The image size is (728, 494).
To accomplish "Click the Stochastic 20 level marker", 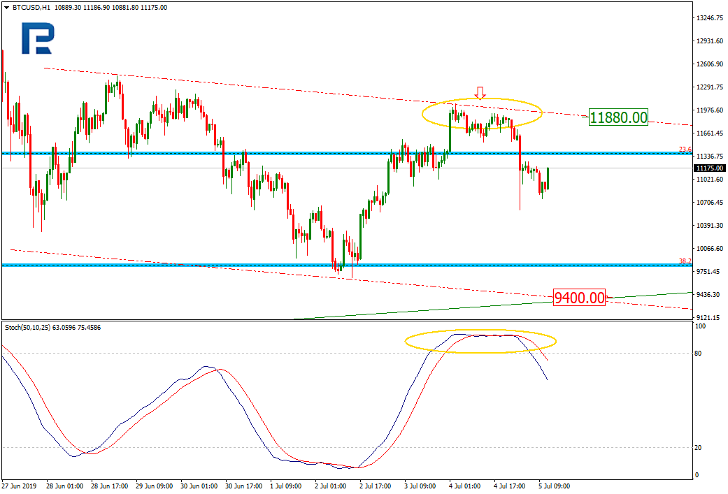I will (698, 448).
